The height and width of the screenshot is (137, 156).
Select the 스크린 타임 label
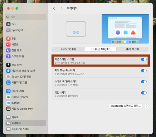point(18,56)
